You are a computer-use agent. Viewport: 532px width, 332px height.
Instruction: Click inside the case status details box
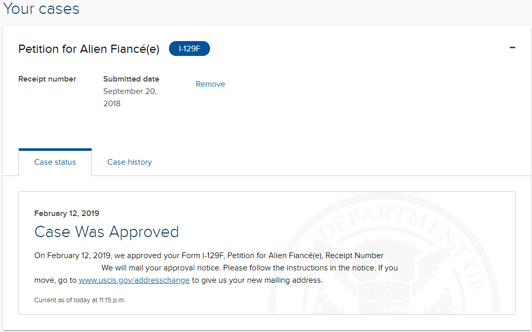(x=267, y=253)
